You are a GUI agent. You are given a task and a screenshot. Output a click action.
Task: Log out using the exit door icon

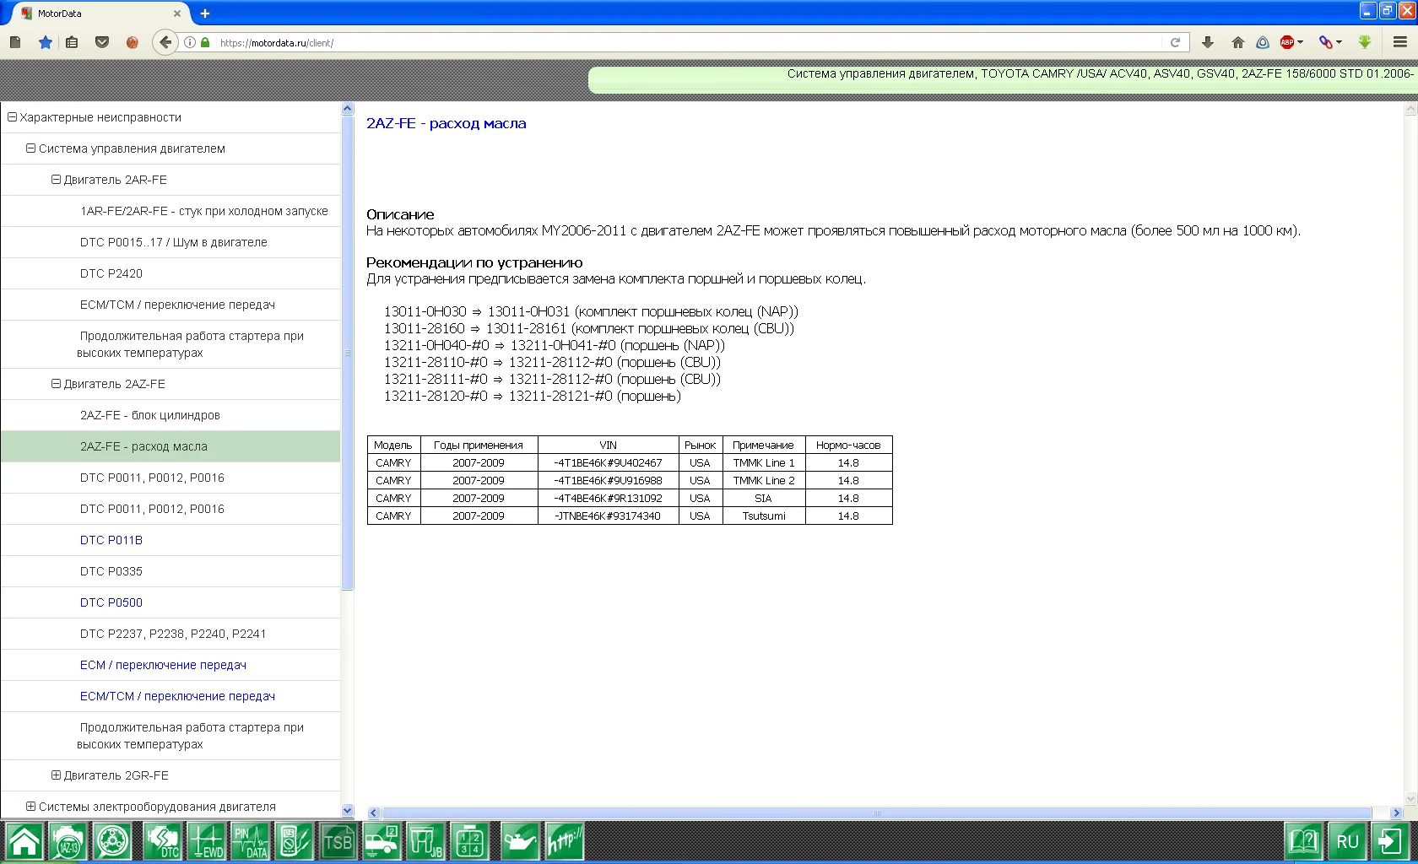tap(1391, 841)
